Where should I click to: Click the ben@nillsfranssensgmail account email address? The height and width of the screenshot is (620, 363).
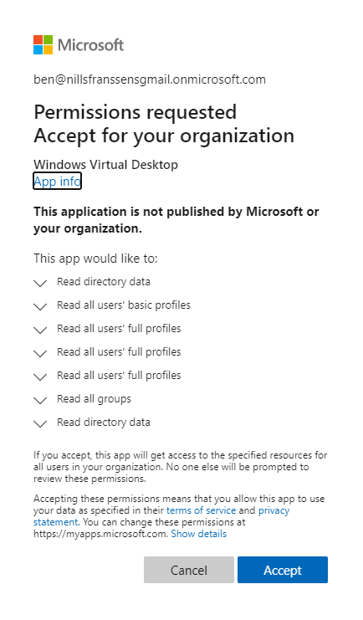point(150,79)
